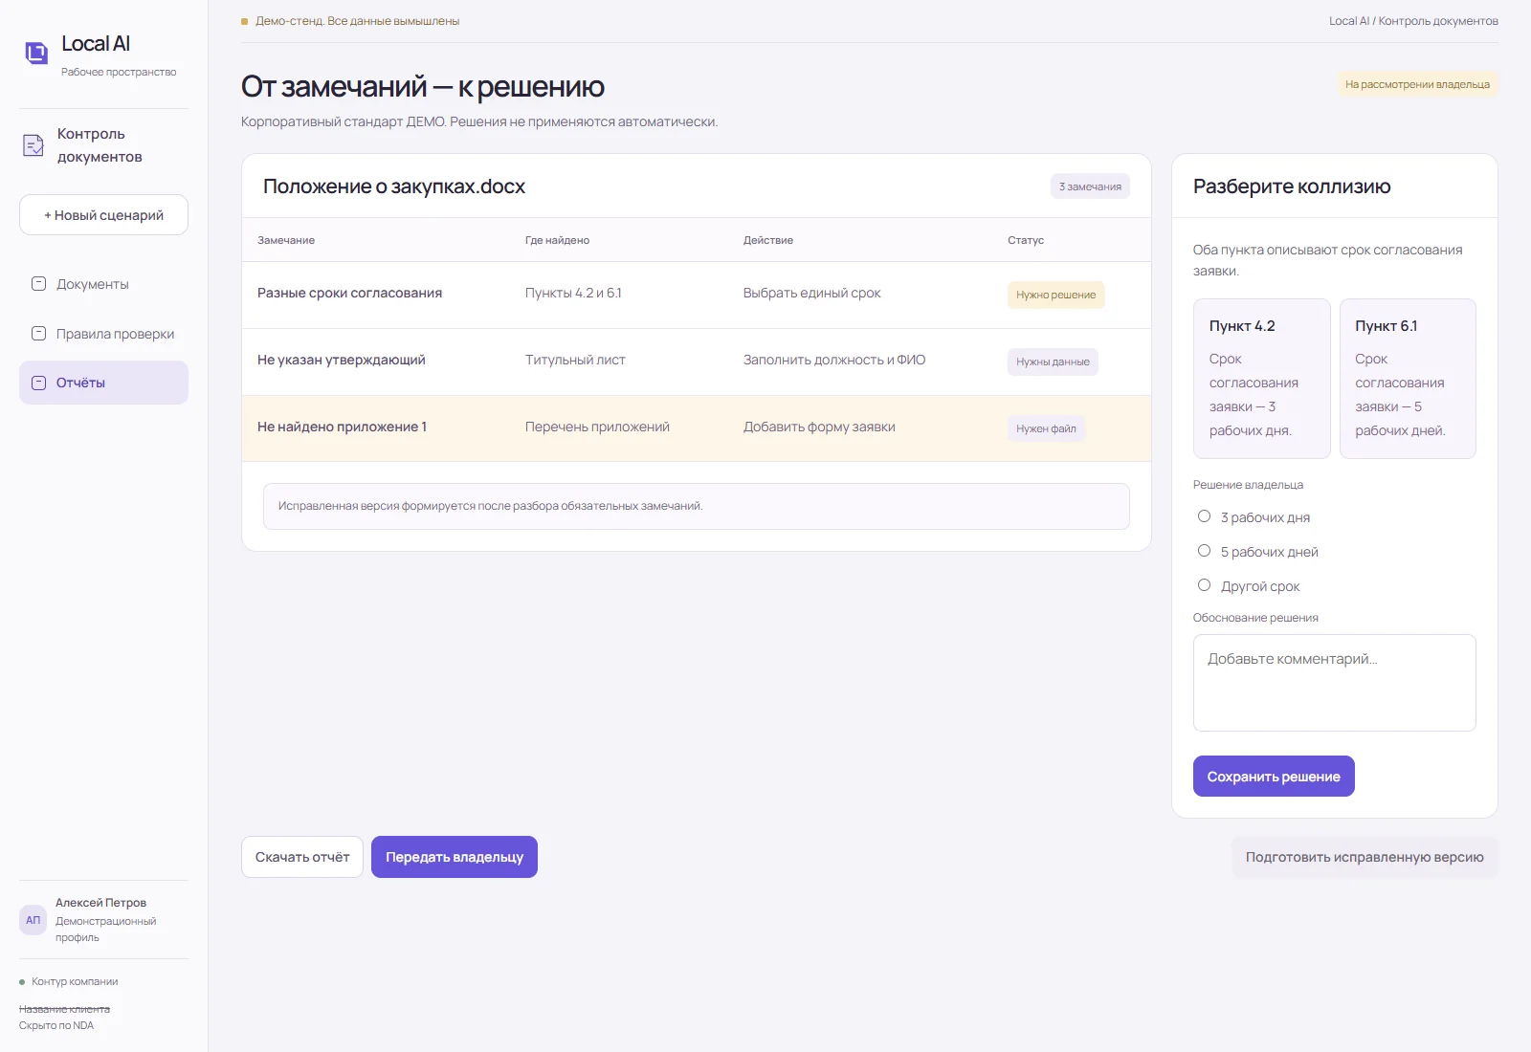Click the Перечень приложений cell
Image resolution: width=1531 pixels, height=1052 pixels.
(x=597, y=427)
